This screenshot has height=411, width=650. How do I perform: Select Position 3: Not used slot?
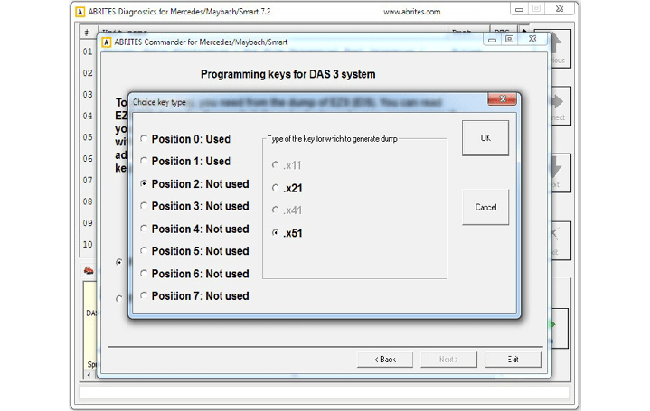[x=145, y=206]
